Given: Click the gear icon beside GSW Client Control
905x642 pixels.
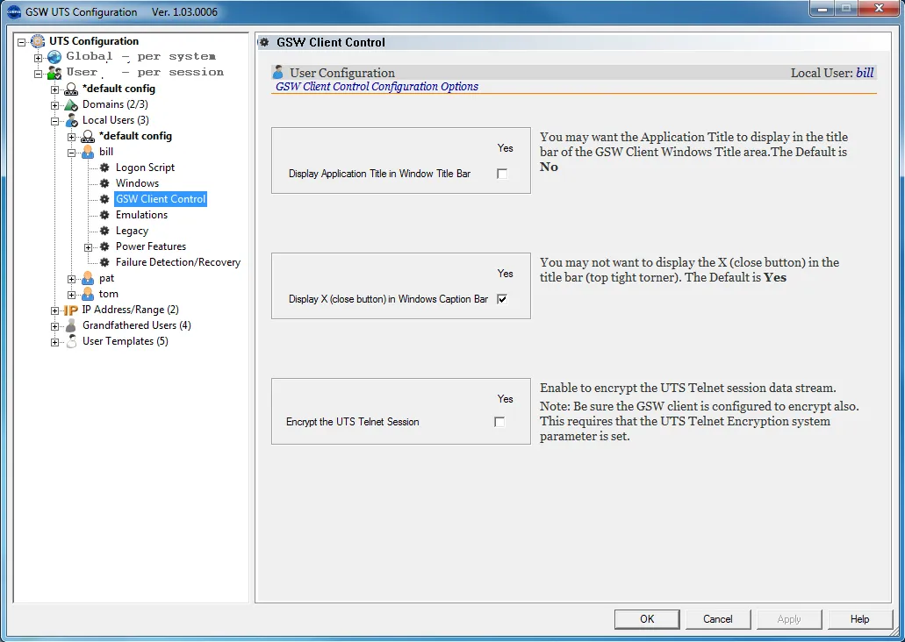Looking at the screenshot, I should click(x=104, y=199).
